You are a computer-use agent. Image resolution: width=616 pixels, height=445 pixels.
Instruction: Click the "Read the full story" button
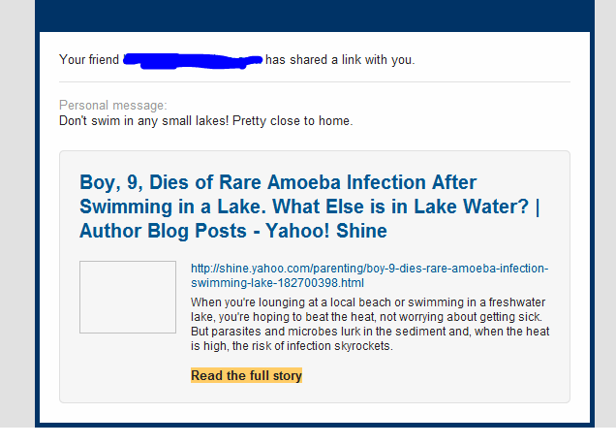(246, 376)
